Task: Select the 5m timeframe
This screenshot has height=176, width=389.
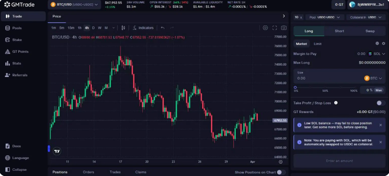Action: pyautogui.click(x=62, y=28)
